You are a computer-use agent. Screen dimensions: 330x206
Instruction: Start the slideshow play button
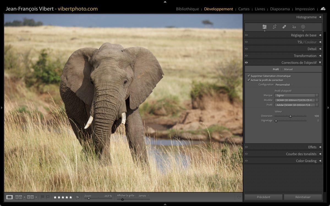pos(78,197)
